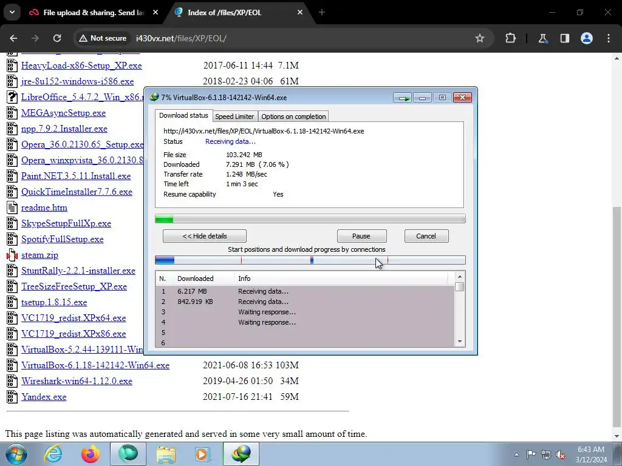Click scroll-down arrow in connections list
Viewport: 622px width, 466px height.
coord(460,342)
